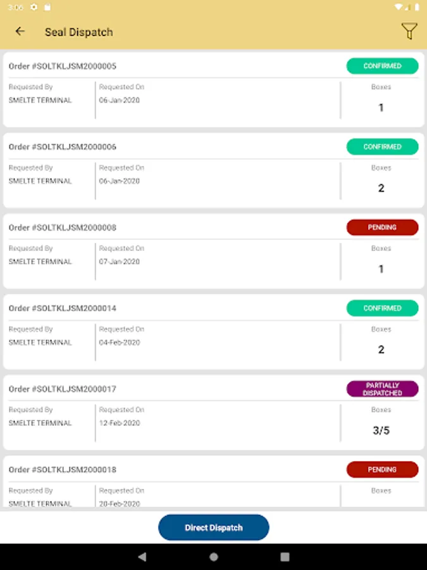This screenshot has height=570, width=427.
Task: Tap CONFIRMED badge on order #SOLTKLJSM2000014
Action: pyautogui.click(x=382, y=308)
